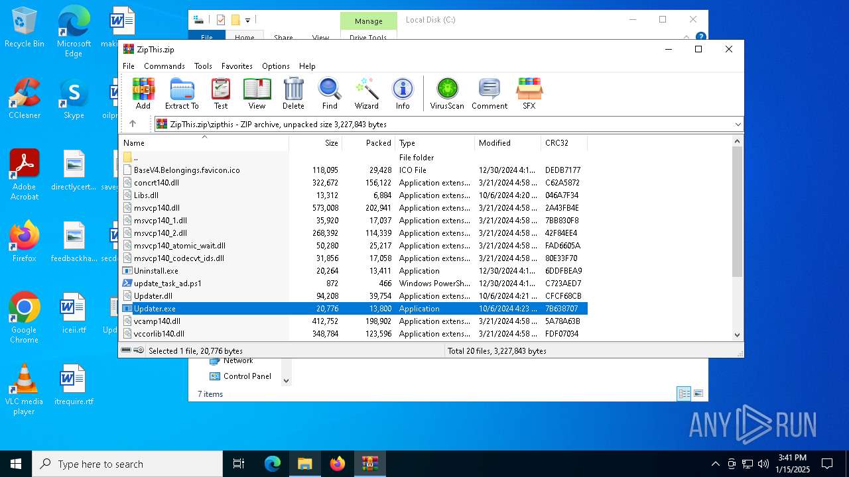Image resolution: width=849 pixels, height=477 pixels.
Task: Select Libs.dll in the list
Action: 354,195
